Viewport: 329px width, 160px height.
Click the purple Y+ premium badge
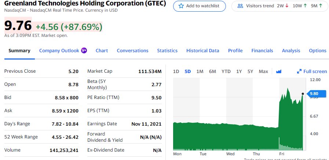coord(84,50)
